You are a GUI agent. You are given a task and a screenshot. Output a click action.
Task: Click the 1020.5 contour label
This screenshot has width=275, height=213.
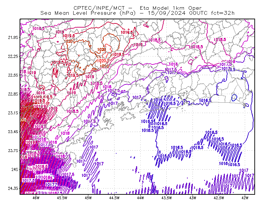(103, 61)
